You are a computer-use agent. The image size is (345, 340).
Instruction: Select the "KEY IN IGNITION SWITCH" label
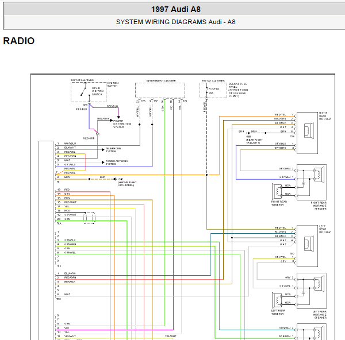98,91
